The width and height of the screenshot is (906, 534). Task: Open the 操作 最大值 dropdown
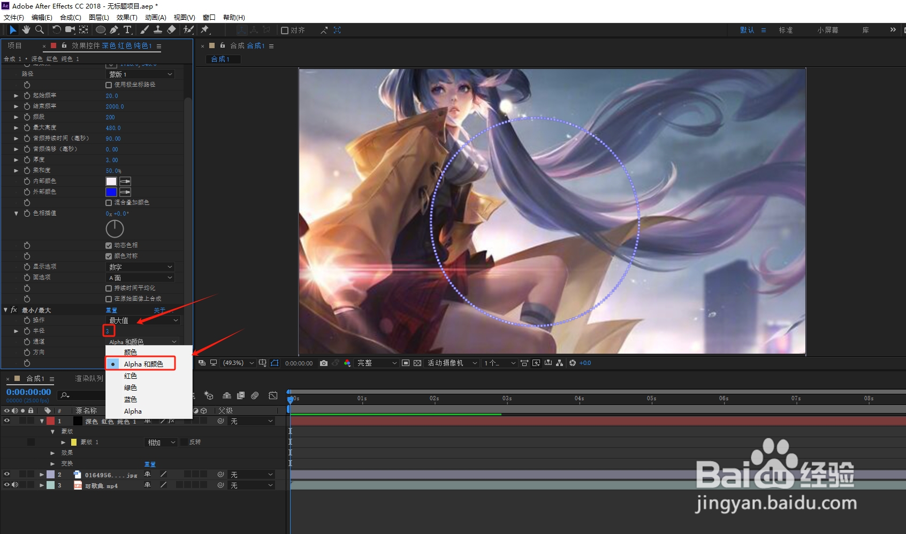143,321
